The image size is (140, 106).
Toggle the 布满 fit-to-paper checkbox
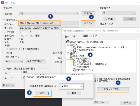coord(56,58)
